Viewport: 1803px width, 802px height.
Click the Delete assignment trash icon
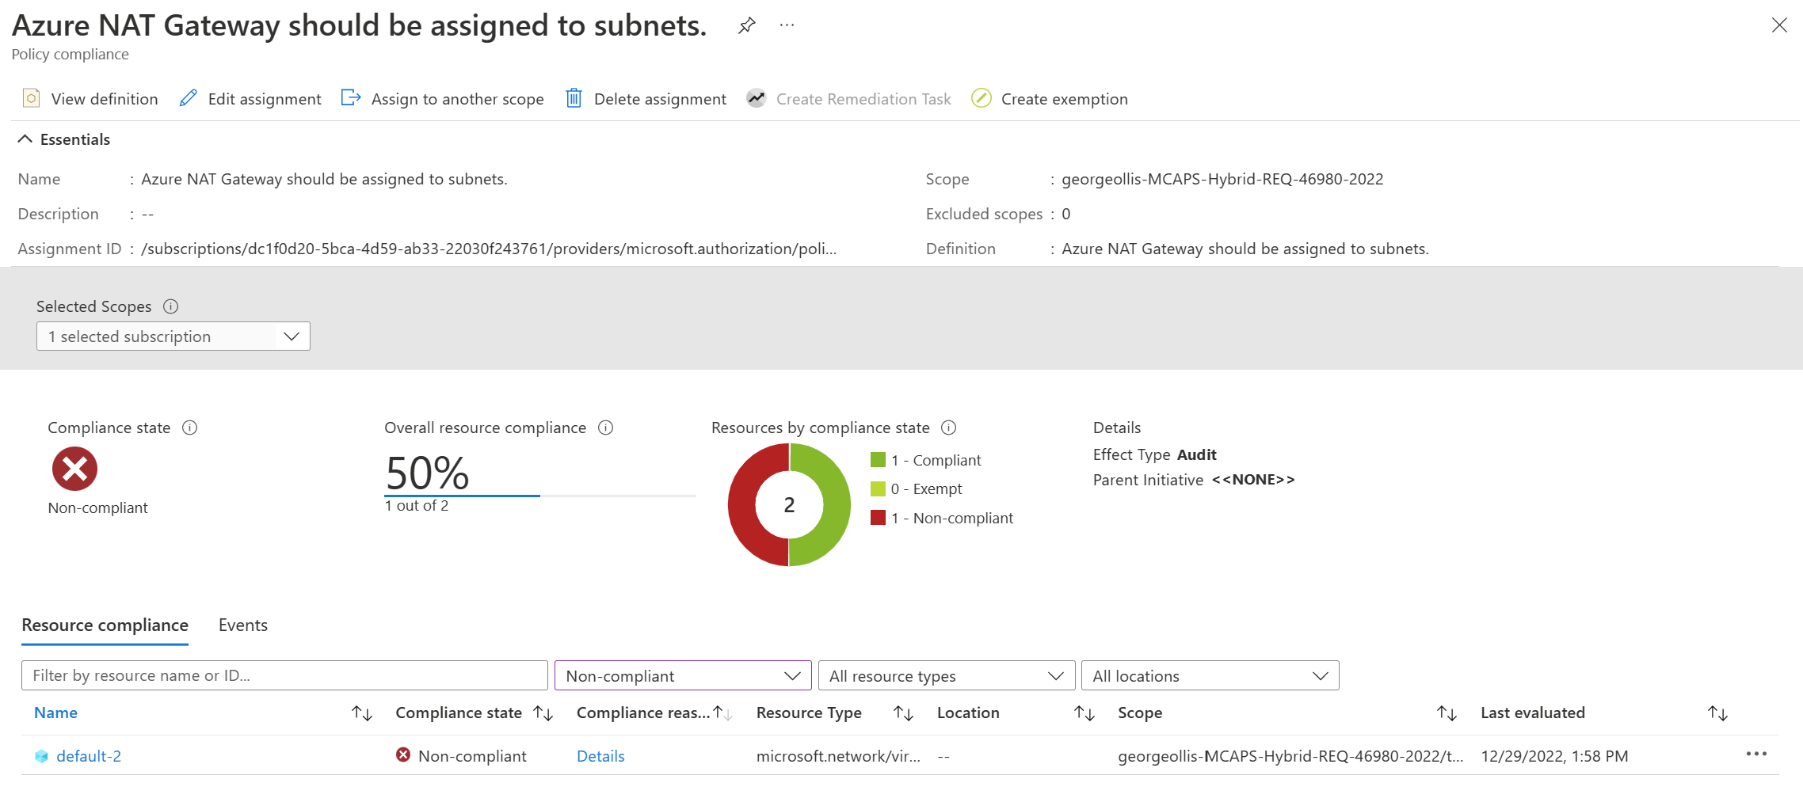[574, 98]
